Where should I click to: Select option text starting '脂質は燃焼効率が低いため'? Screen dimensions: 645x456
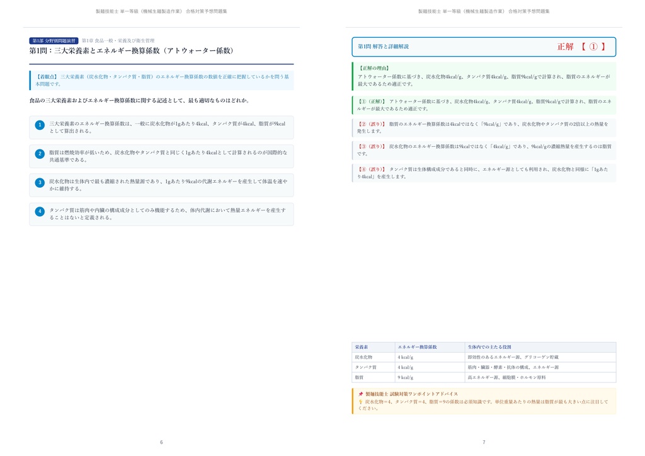click(x=168, y=156)
